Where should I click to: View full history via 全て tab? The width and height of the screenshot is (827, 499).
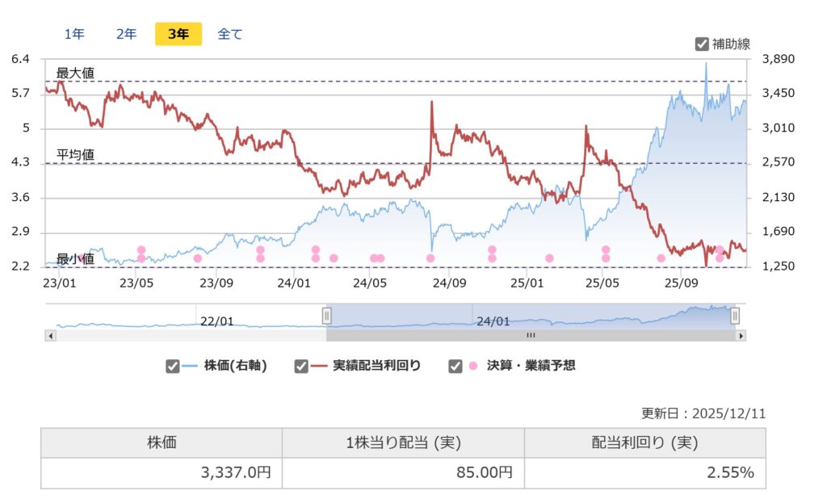coord(229,34)
